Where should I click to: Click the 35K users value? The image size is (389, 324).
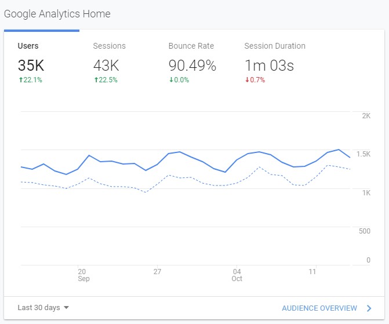[31, 65]
